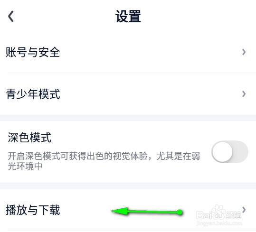Go back using the top-left arrow

point(11,16)
